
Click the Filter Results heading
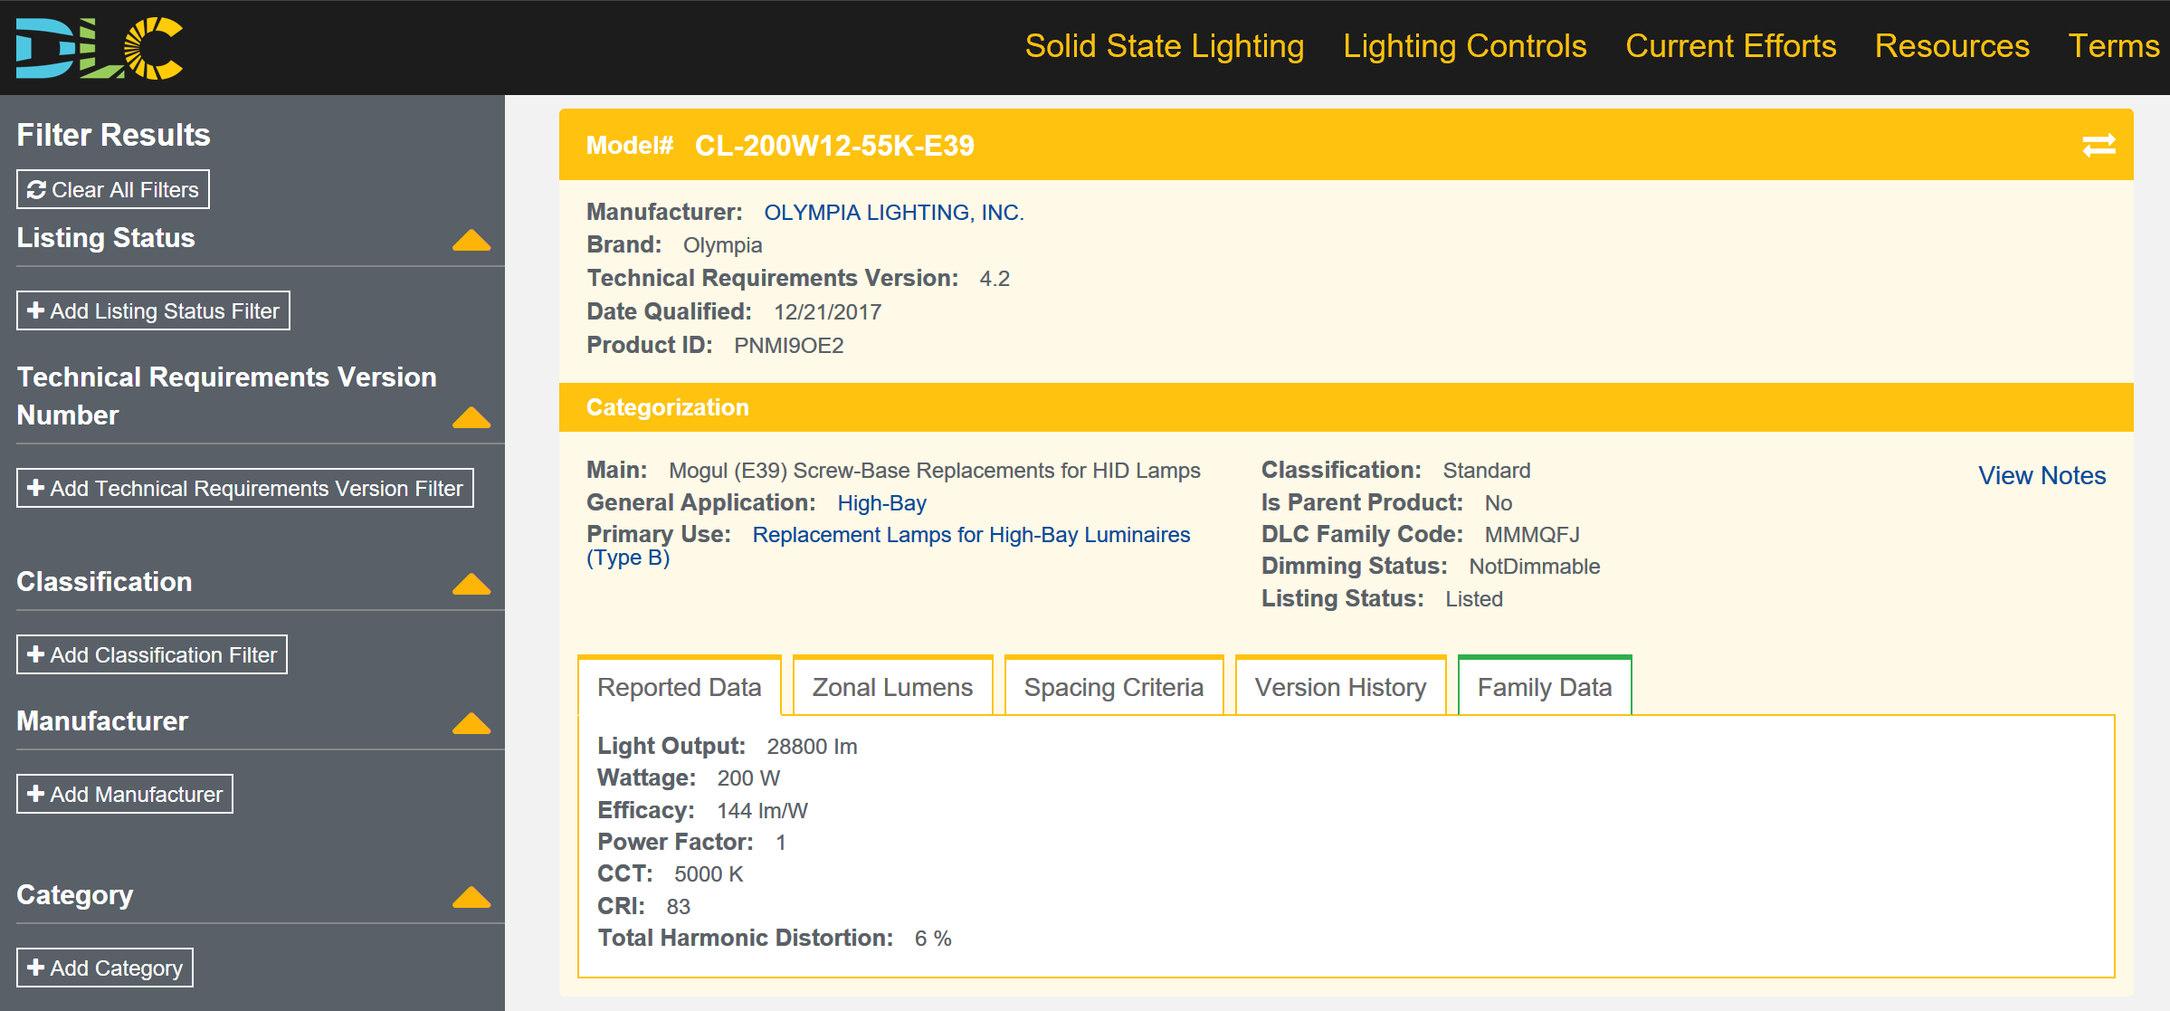coord(113,135)
